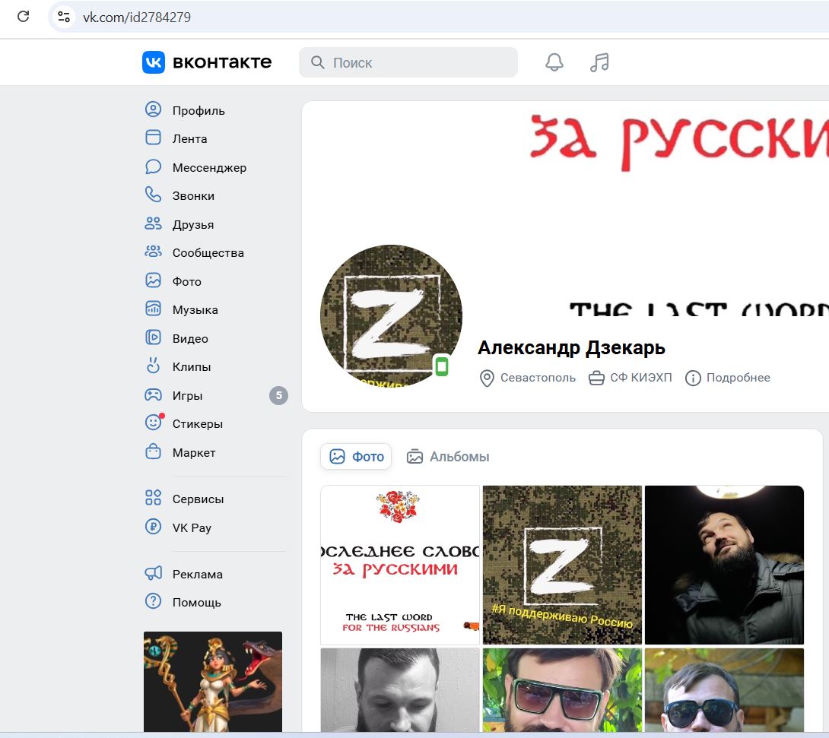The image size is (829, 738).
Task: Click the Игры badge showing 5
Action: (278, 395)
